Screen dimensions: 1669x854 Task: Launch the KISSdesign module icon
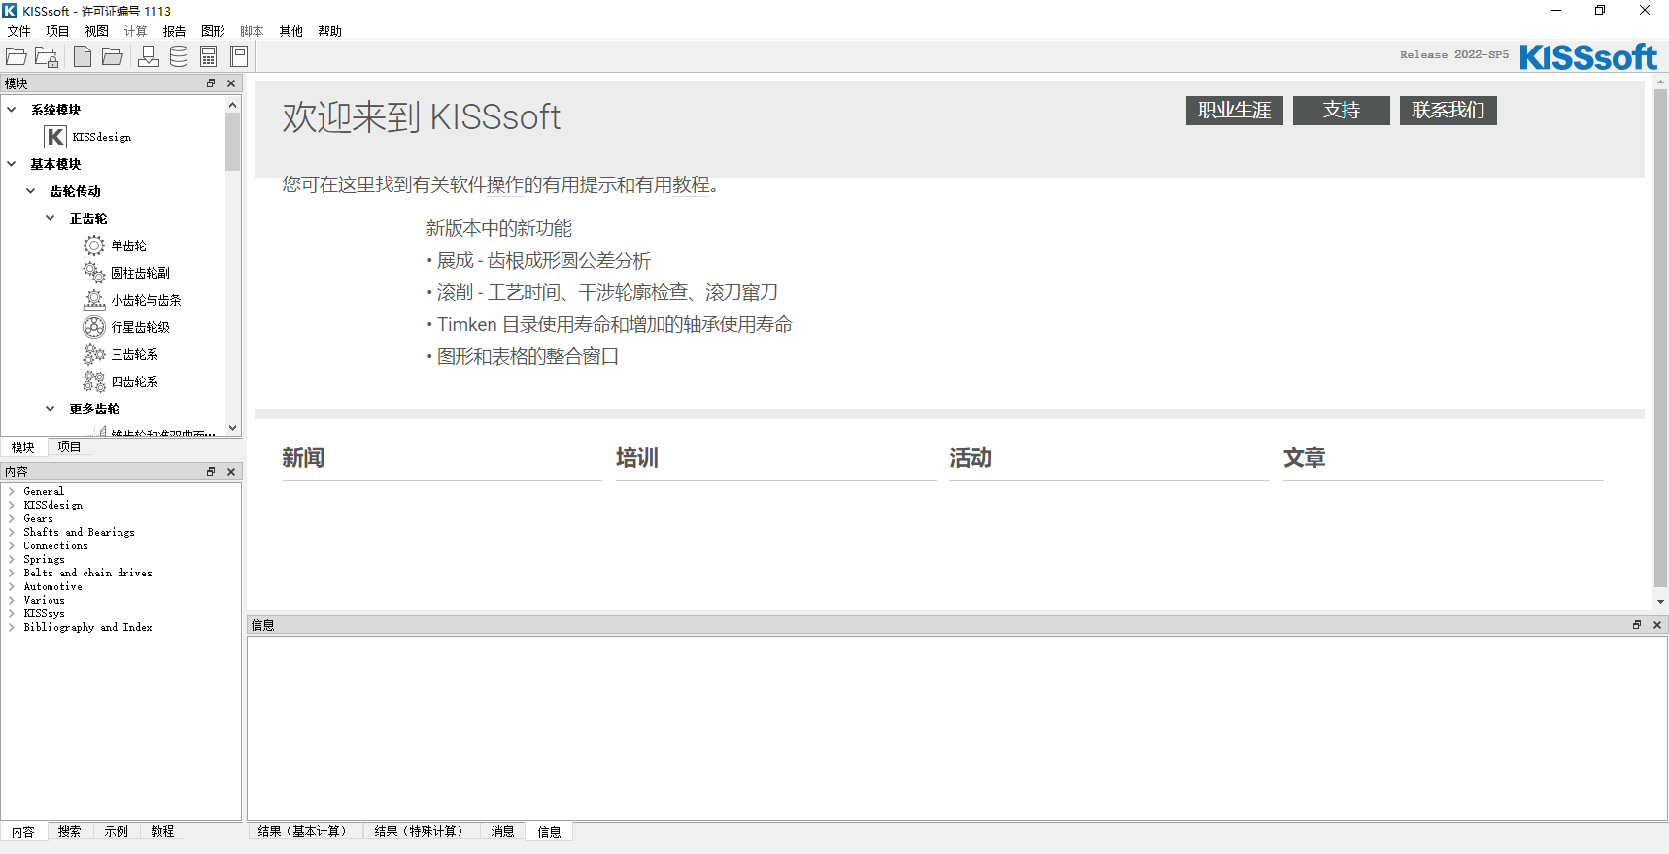(55, 137)
